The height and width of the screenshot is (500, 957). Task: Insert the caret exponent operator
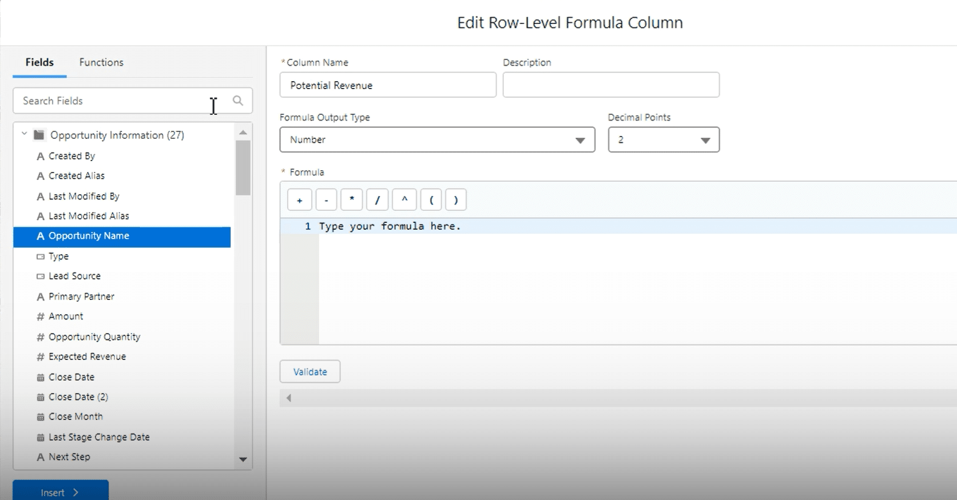[x=404, y=200]
